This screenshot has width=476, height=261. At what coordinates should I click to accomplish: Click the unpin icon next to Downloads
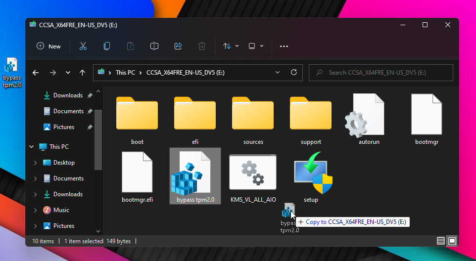[x=90, y=95]
